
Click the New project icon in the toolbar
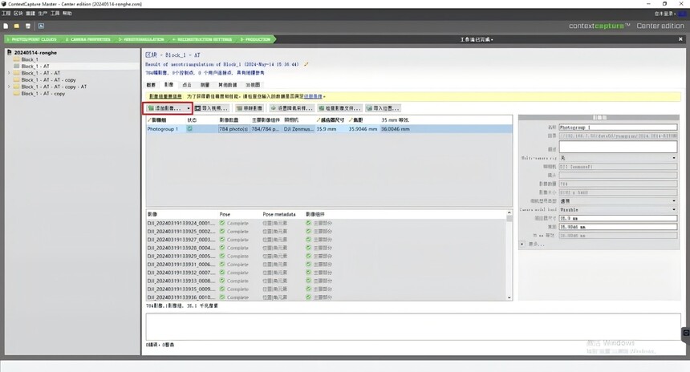tap(6, 26)
